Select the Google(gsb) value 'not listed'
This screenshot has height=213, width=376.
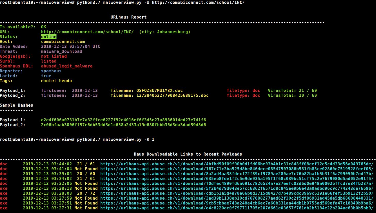pos(54,56)
